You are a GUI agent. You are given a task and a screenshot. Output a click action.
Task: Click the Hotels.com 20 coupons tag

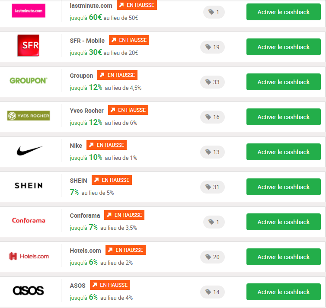[x=212, y=257]
